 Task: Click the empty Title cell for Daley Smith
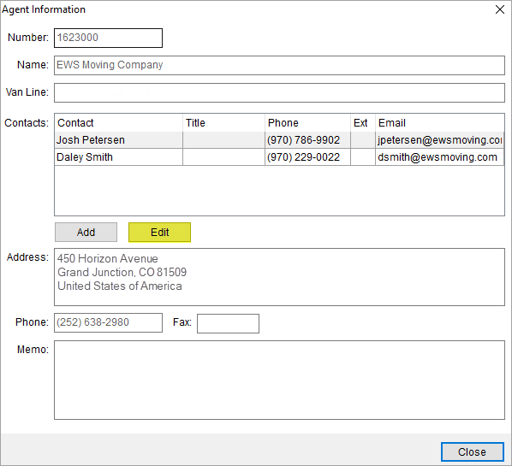[x=223, y=157]
